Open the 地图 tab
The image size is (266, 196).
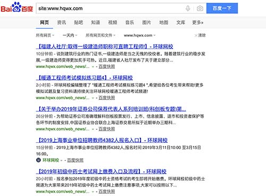(x=164, y=22)
